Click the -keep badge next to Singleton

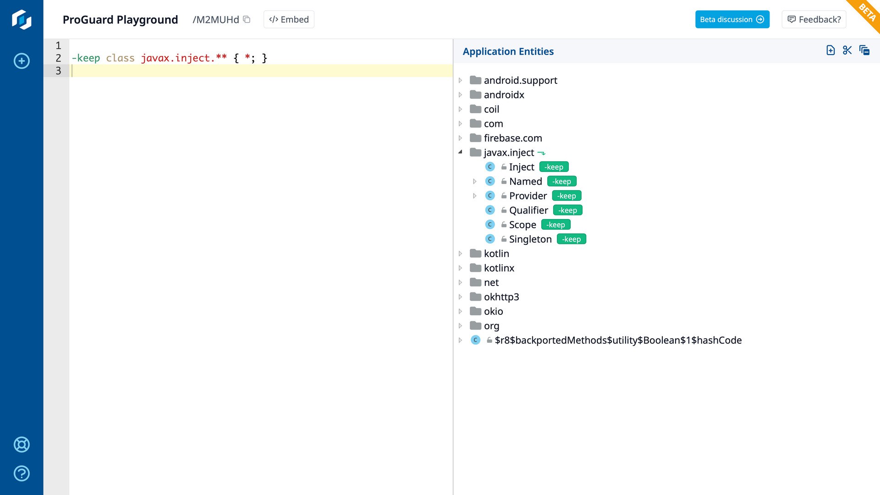pyautogui.click(x=571, y=239)
